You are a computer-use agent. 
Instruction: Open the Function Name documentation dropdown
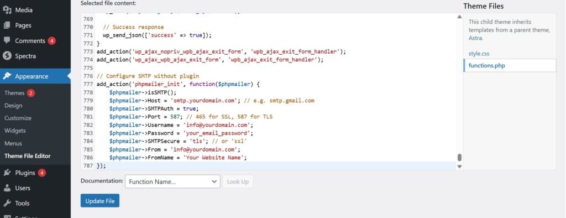point(172,181)
